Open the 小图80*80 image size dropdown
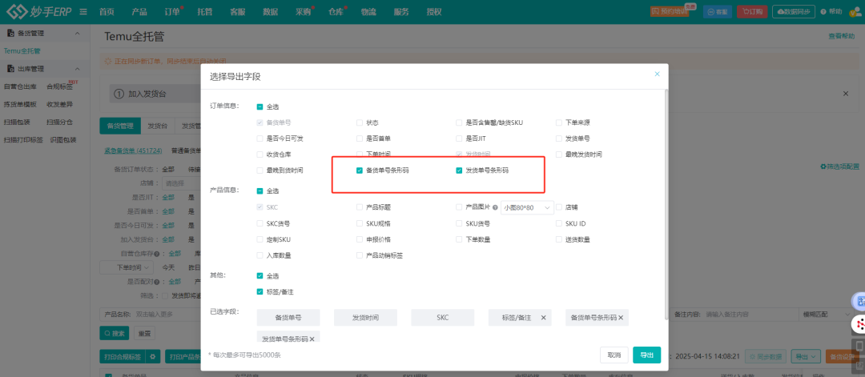Viewport: 865px width, 377px height. tap(527, 208)
